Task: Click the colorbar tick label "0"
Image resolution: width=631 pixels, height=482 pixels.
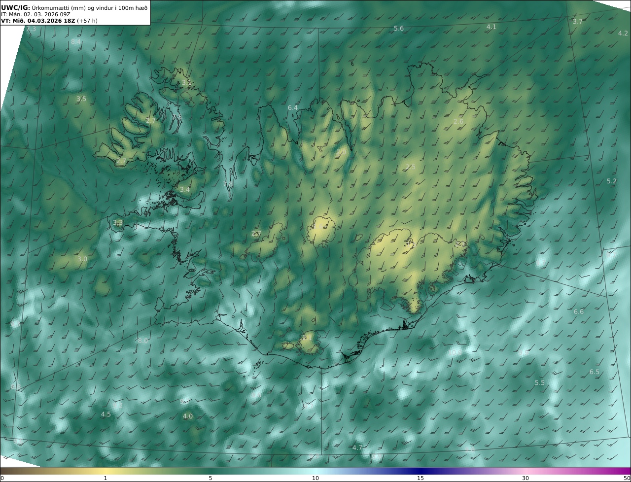Action: coord(2,478)
